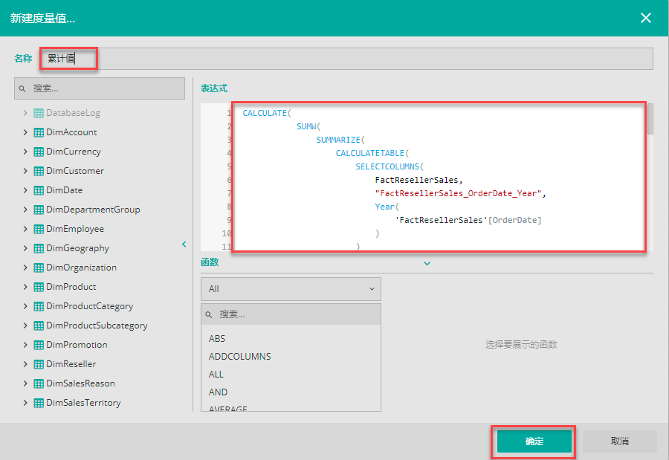Select DimProductCategory table label
The width and height of the screenshot is (669, 460).
(90, 306)
